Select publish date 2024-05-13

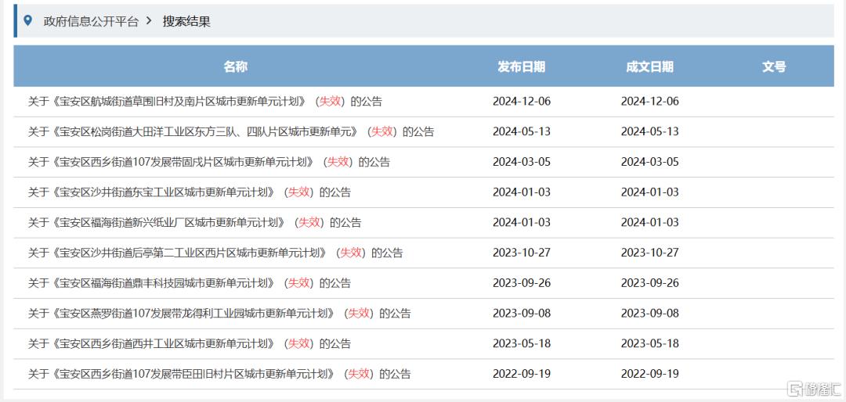pos(522,131)
